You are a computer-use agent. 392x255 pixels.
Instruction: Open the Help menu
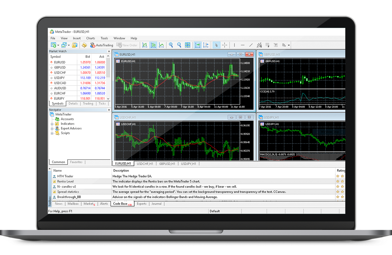tap(134, 38)
